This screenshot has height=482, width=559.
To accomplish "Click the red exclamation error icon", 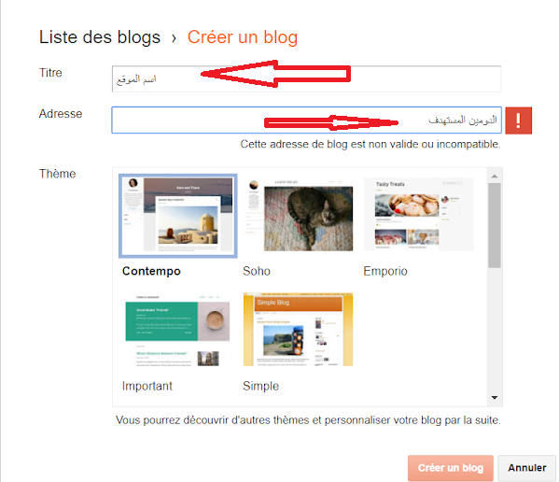I will [518, 120].
